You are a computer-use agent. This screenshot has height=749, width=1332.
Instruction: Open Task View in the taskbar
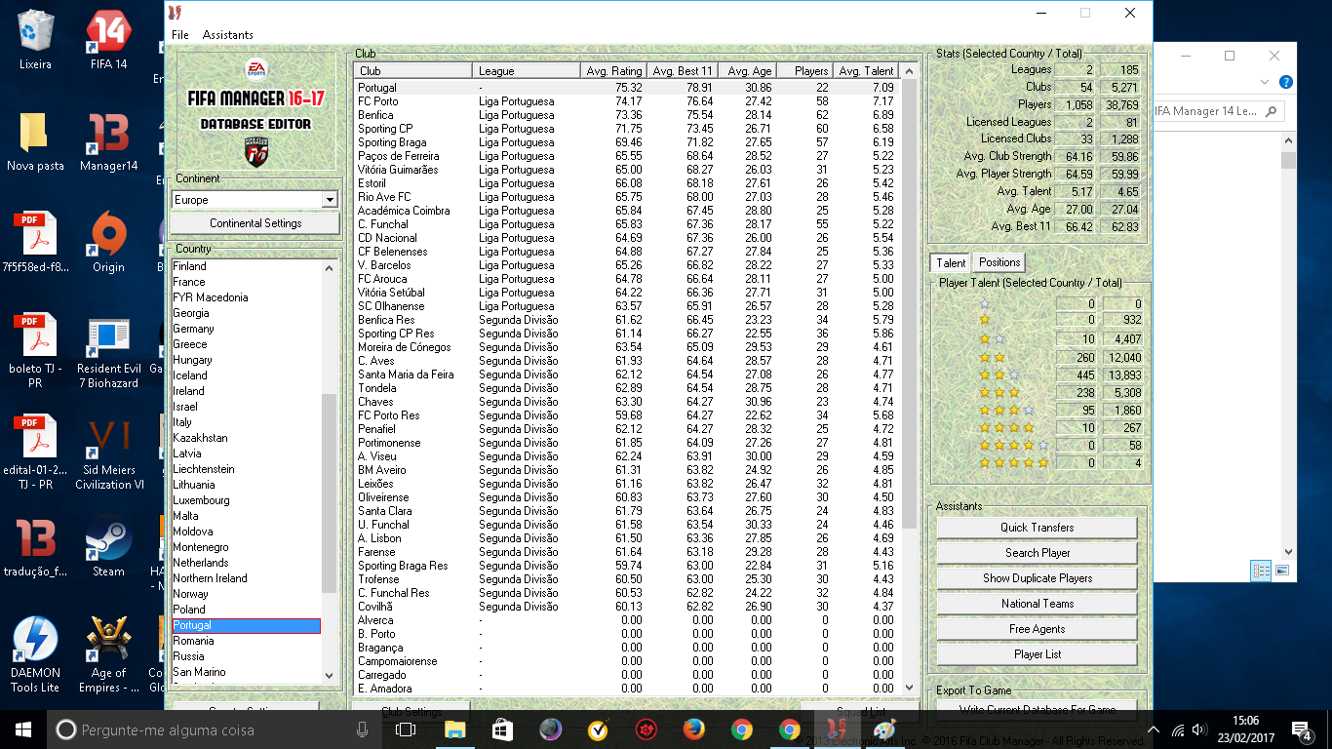[x=406, y=729]
